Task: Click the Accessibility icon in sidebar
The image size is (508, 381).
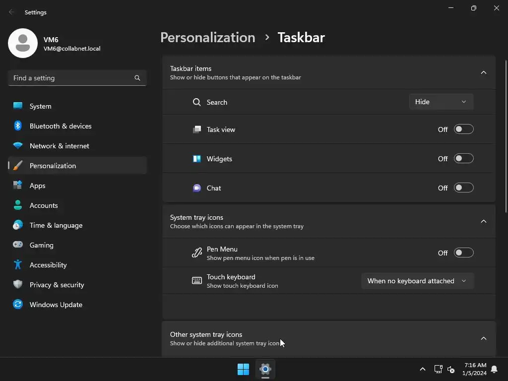Action: (x=18, y=265)
